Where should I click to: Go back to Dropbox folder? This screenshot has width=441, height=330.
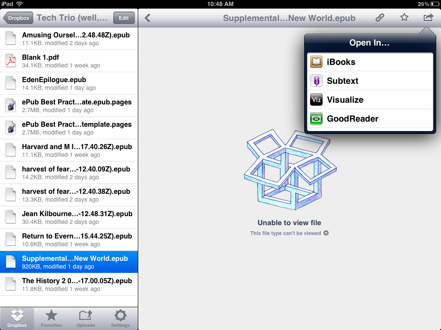(18, 18)
